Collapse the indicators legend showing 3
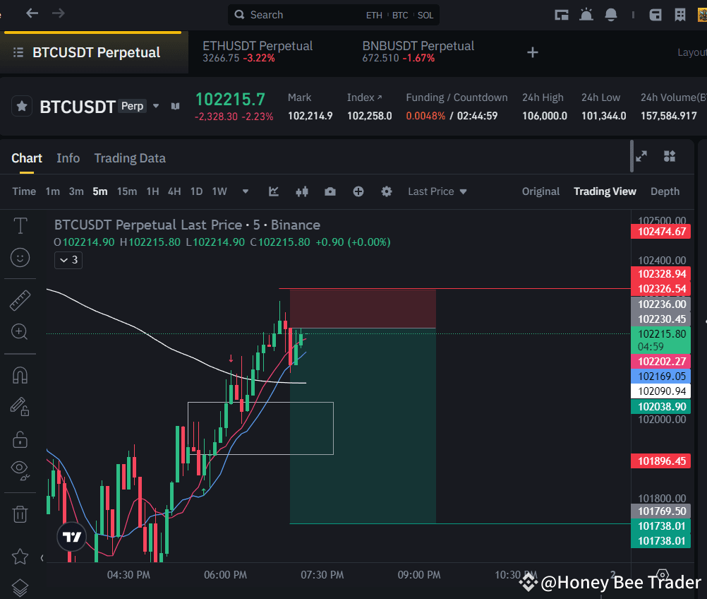707x599 pixels. click(x=68, y=260)
